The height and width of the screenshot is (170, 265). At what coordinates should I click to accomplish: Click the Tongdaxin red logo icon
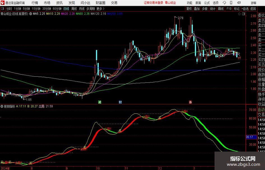tap(2, 3)
